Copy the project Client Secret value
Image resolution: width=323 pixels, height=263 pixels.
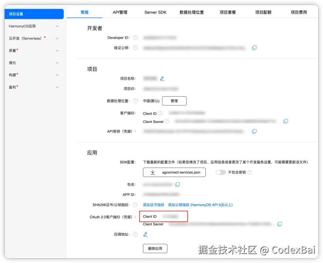click(286, 121)
